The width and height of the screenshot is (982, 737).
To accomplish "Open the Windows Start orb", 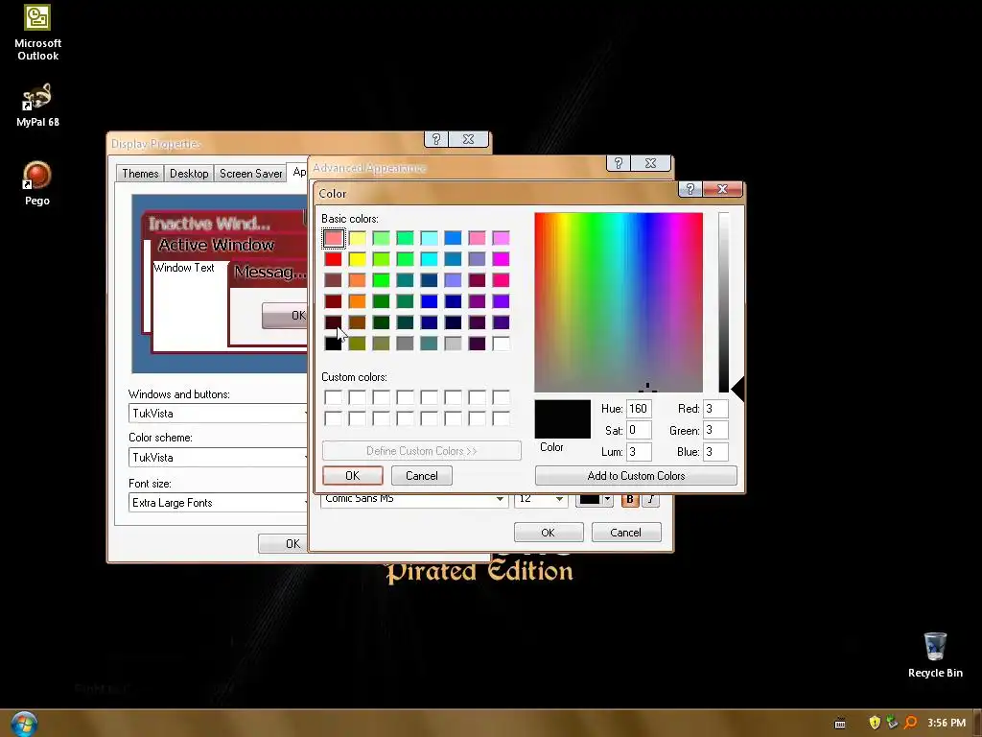I will [23, 724].
